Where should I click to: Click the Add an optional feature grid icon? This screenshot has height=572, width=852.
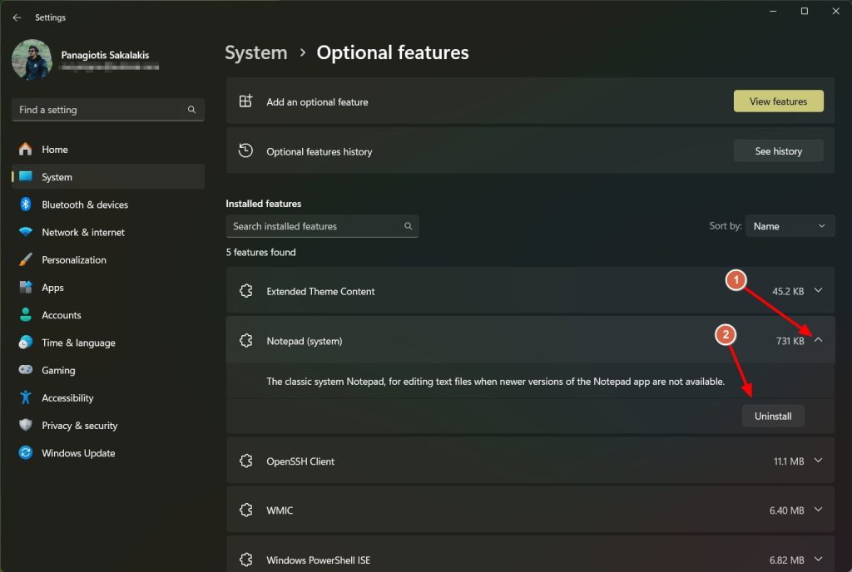point(245,101)
